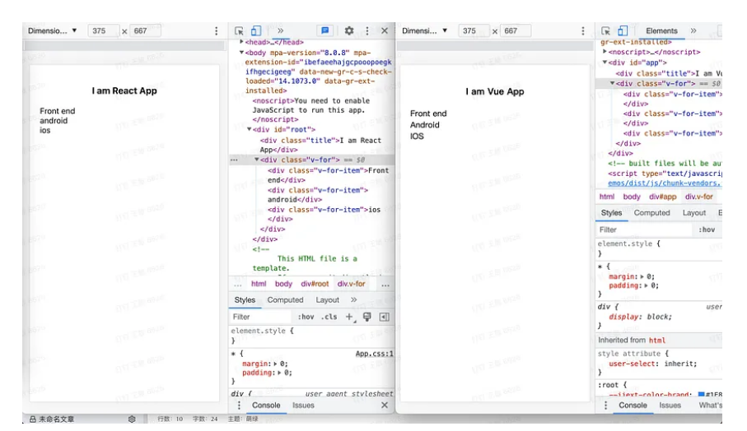Expand the noscript node in the Vue DOM tree
This screenshot has width=747, height=431.
[605, 52]
